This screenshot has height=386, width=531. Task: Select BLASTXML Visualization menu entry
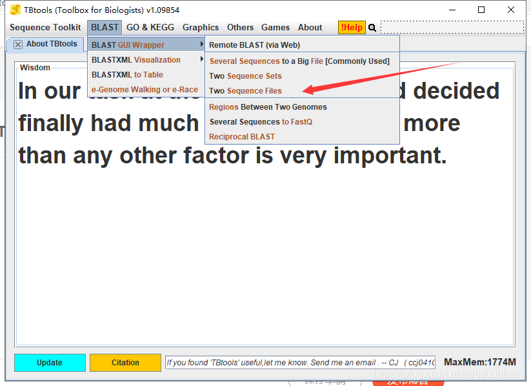click(146, 59)
